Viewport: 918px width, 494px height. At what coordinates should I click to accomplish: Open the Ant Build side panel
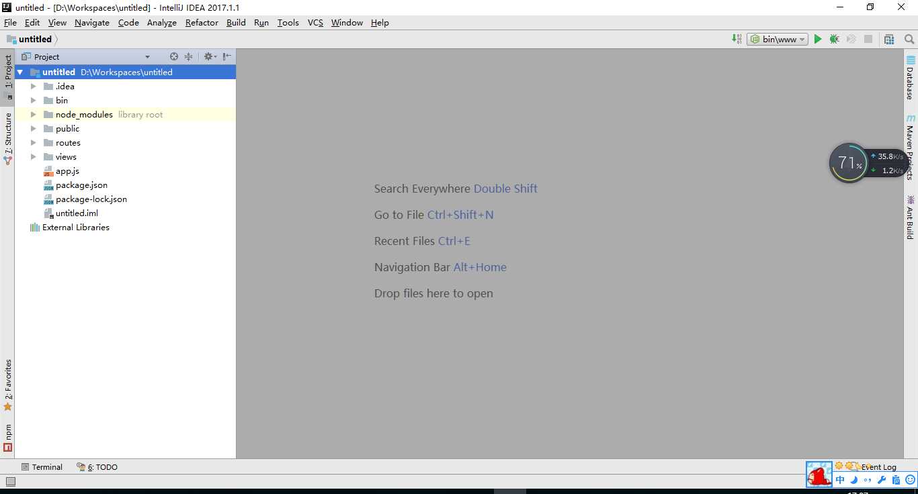[911, 217]
